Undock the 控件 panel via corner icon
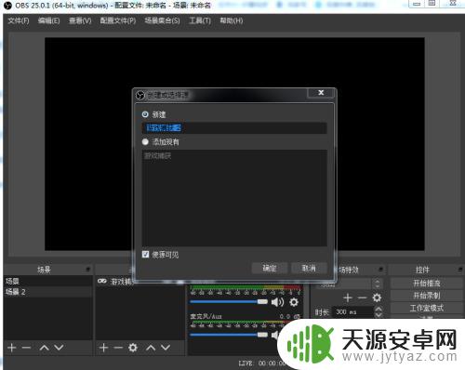The width and height of the screenshot is (465, 370). [x=460, y=269]
